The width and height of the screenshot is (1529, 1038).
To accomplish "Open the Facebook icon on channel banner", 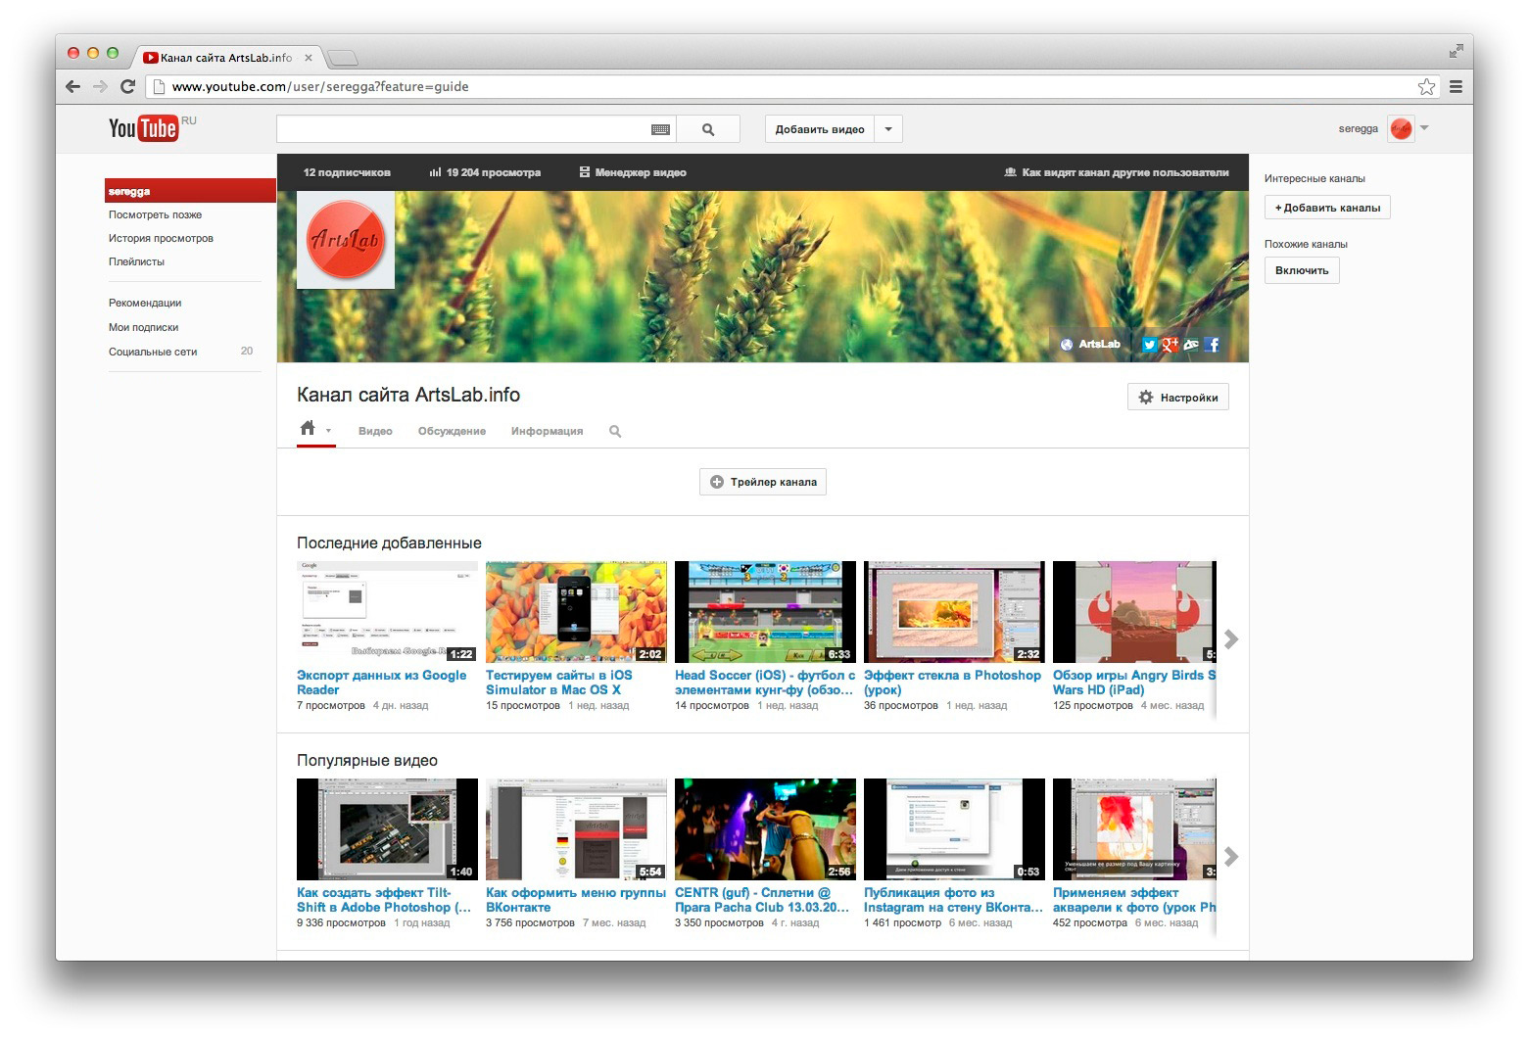I will click(1212, 345).
